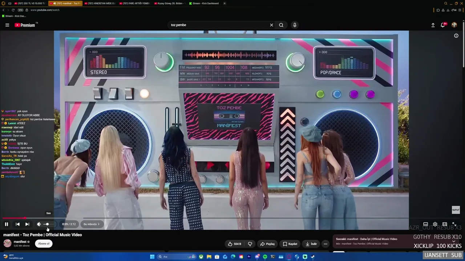Open Microsoft Store from the taskbar

pos(217,257)
